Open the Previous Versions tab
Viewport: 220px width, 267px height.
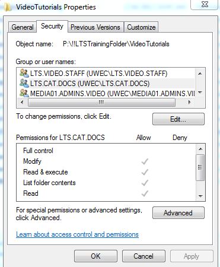pos(95,27)
